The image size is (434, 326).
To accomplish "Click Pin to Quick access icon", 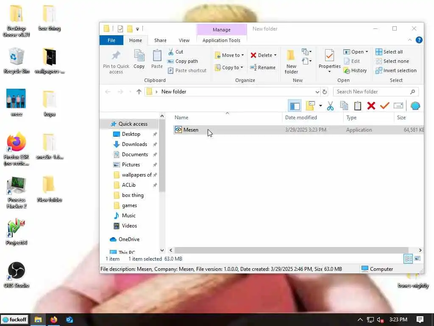I will click(116, 56).
